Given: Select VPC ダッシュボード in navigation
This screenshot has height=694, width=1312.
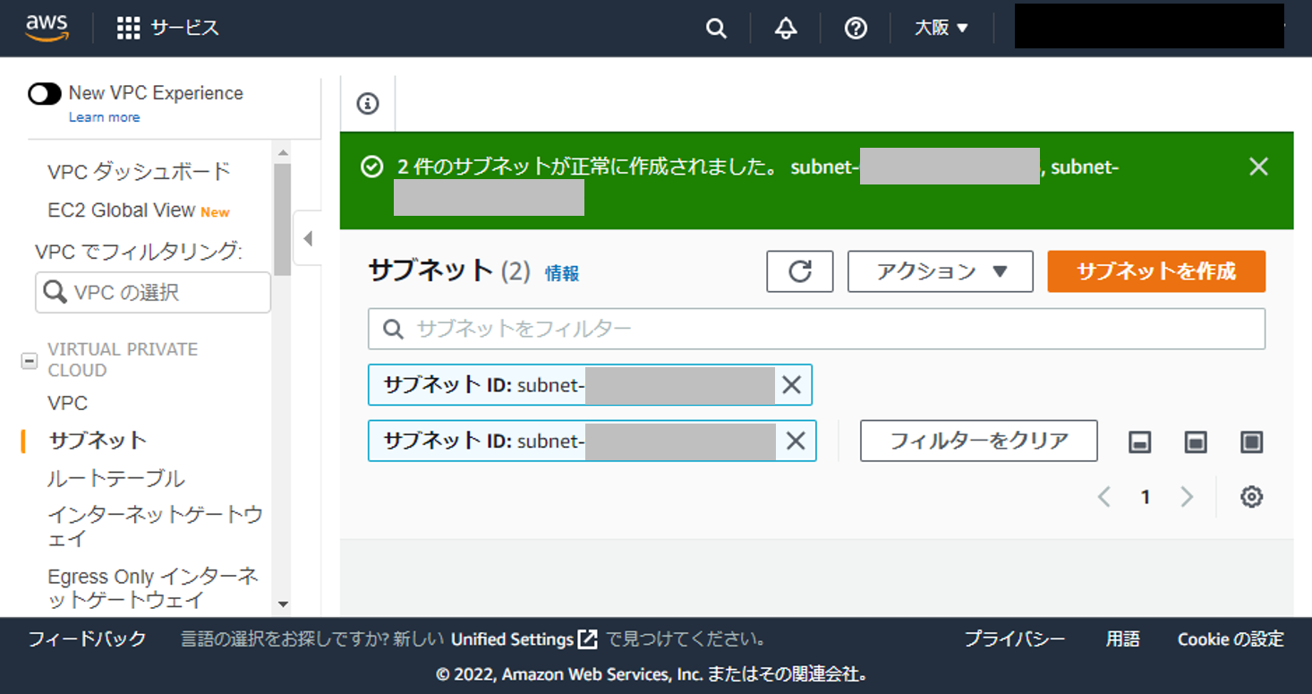Looking at the screenshot, I should (139, 171).
